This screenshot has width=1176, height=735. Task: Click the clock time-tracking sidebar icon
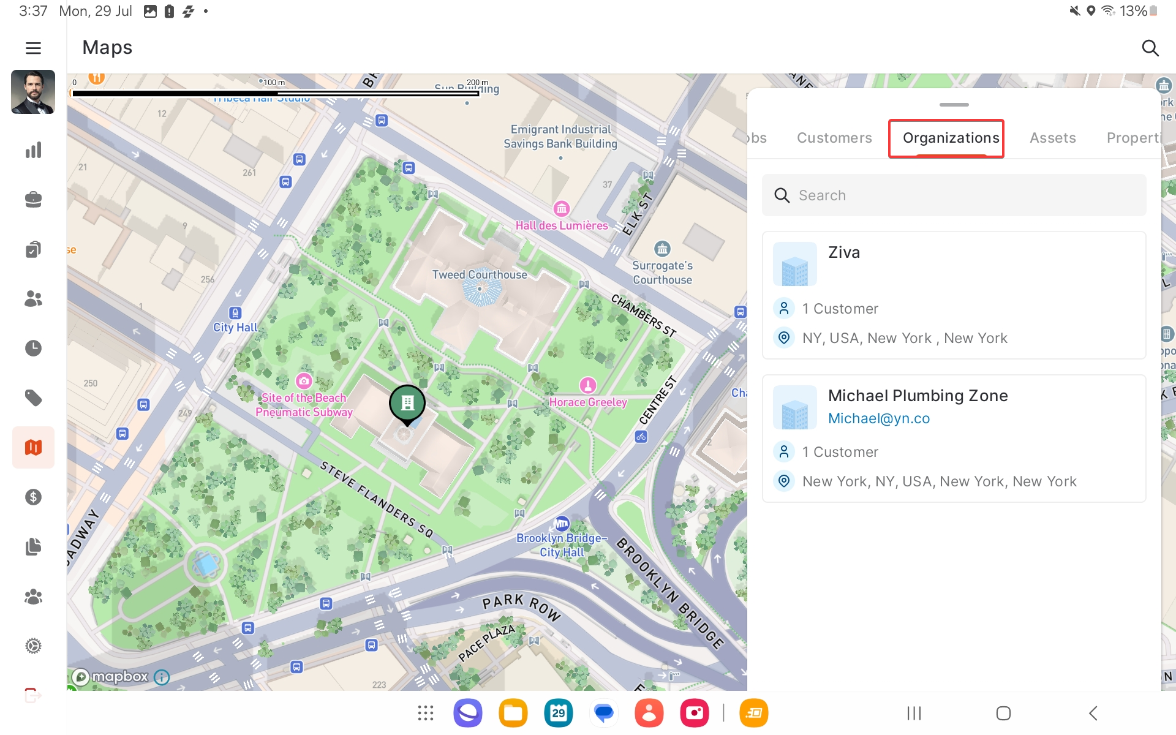(x=33, y=349)
